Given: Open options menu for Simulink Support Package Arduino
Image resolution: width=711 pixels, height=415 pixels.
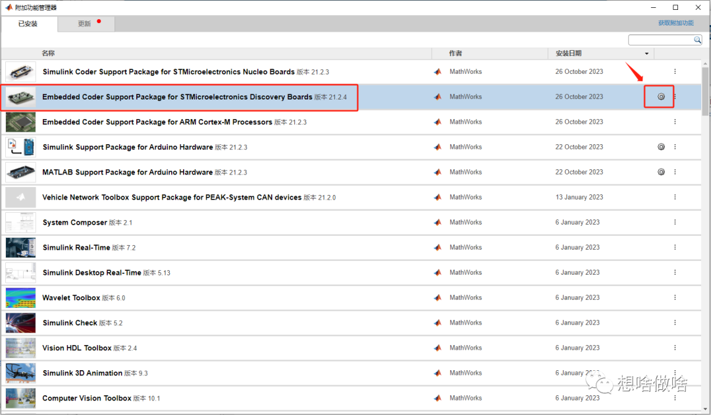Looking at the screenshot, I should coord(675,147).
